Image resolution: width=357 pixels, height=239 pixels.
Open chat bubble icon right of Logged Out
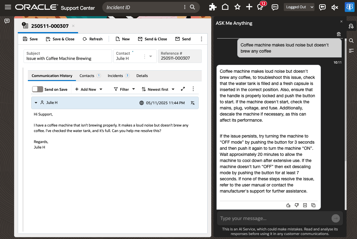pyautogui.click(x=322, y=7)
